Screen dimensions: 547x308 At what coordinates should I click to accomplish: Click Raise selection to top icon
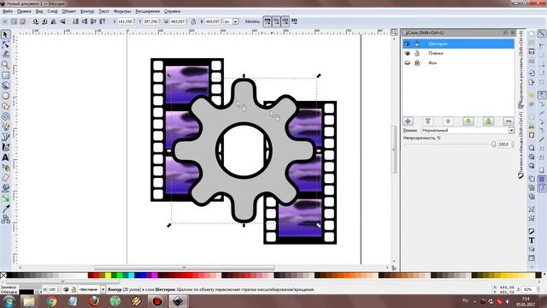click(x=103, y=21)
